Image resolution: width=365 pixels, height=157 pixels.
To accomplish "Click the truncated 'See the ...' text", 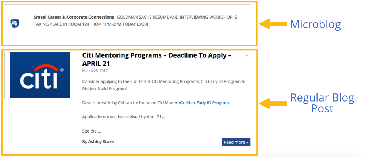I will (91, 131).
